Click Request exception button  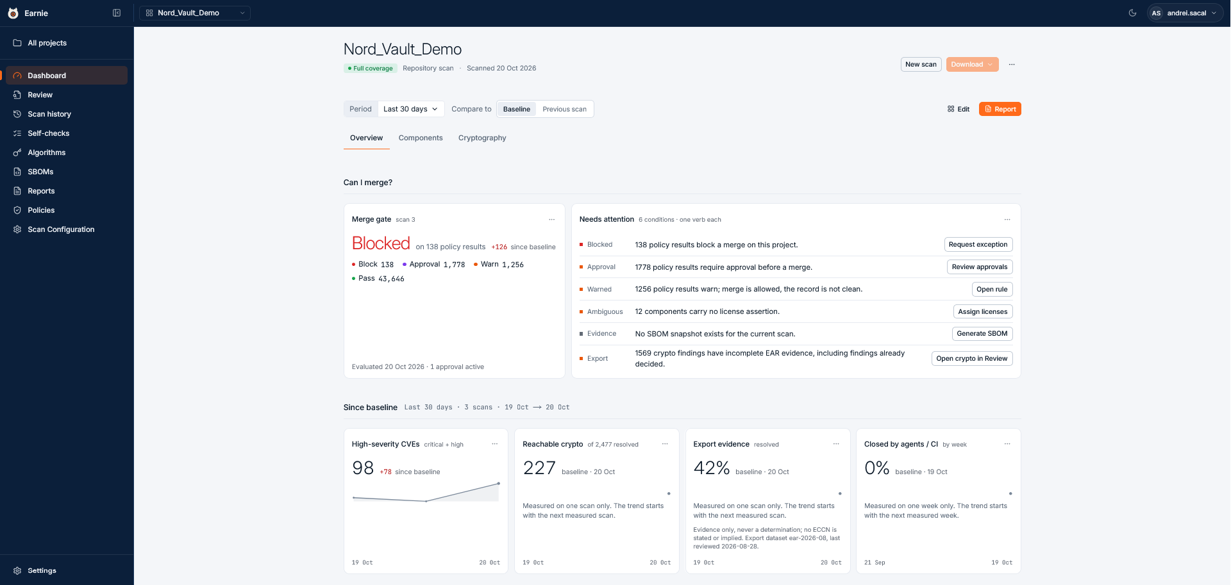coord(978,244)
